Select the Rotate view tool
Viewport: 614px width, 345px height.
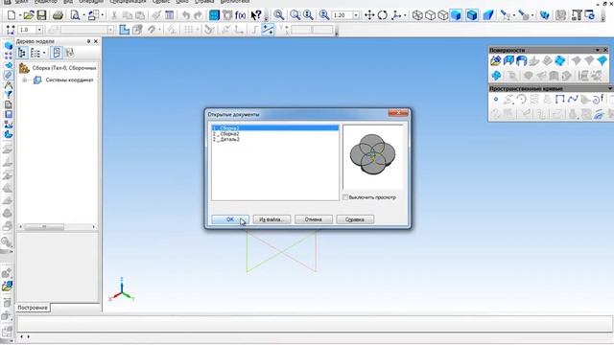tap(382, 15)
